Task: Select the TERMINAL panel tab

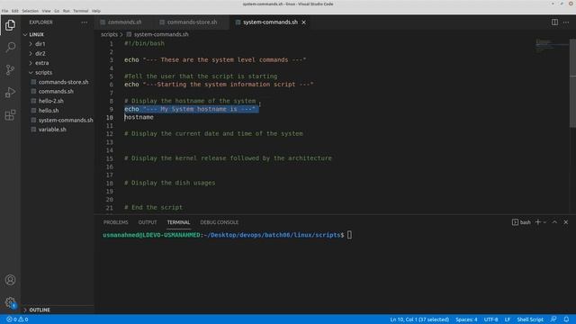Action: (x=178, y=222)
